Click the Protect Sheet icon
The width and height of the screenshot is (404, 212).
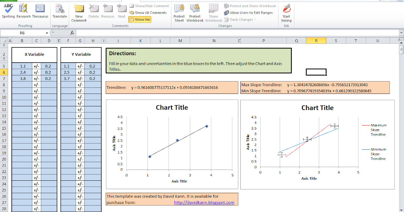coord(179,12)
